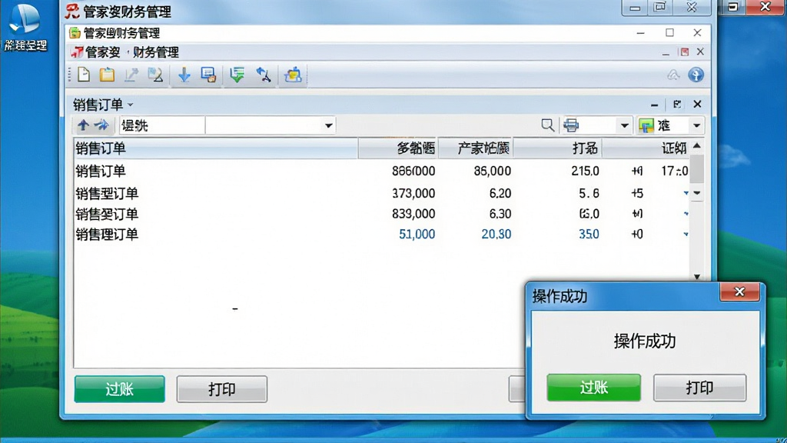Expand the small arrow in the 51,000 row
787x443 pixels.
686,235
